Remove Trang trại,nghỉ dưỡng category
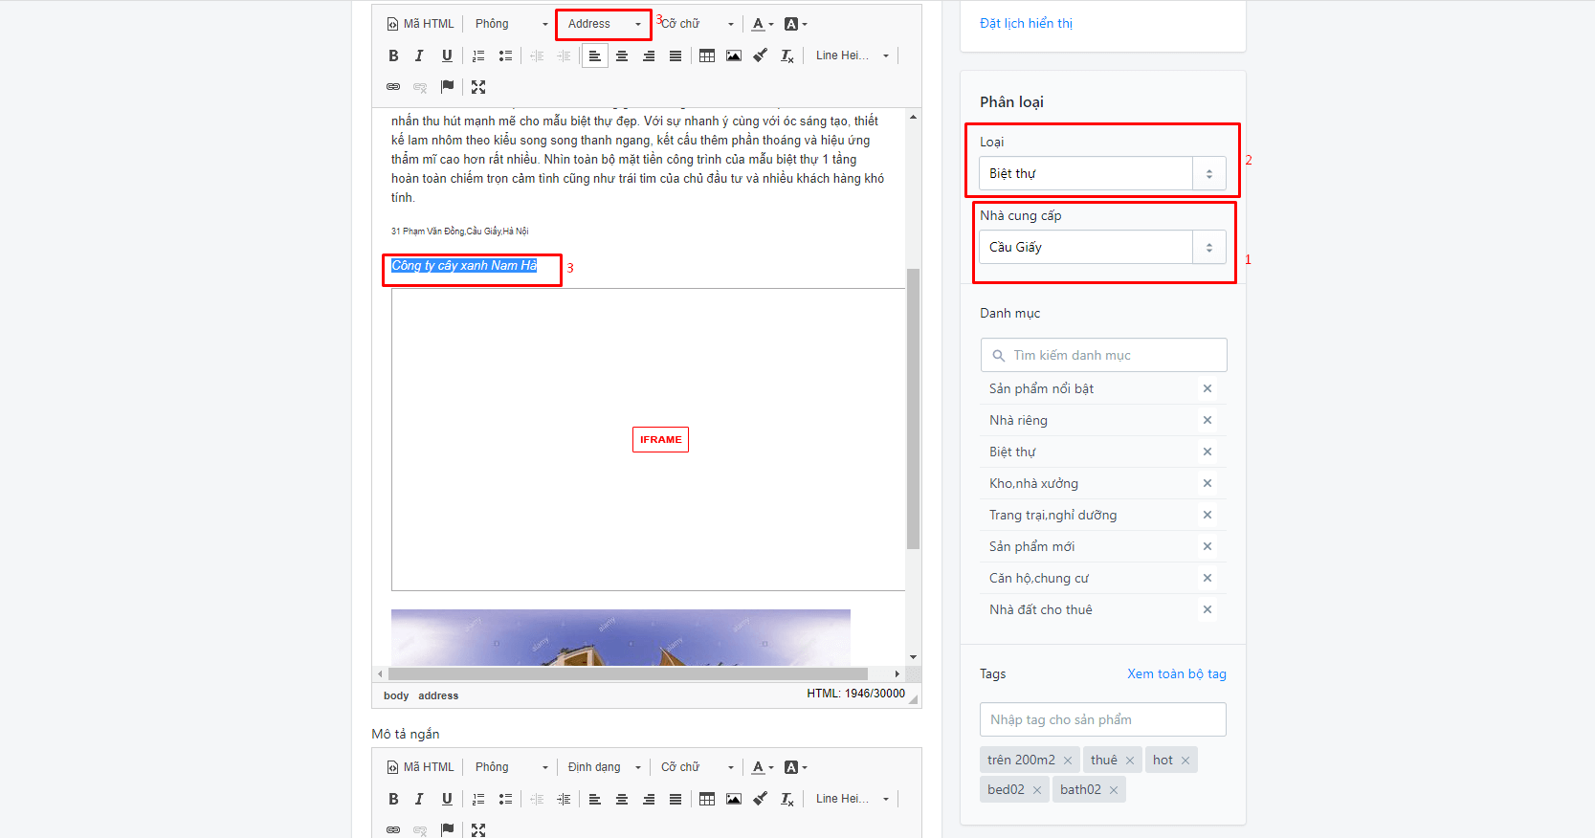1595x838 pixels. pos(1207,515)
